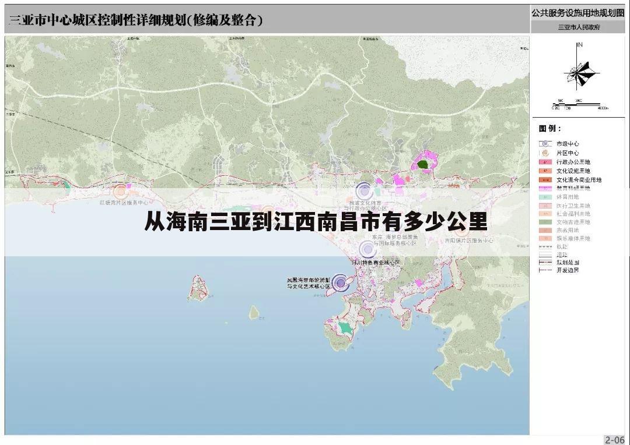The width and height of the screenshot is (630, 445).
Task: Click the dark green parcel inside magenta zone
Action: [x=422, y=164]
